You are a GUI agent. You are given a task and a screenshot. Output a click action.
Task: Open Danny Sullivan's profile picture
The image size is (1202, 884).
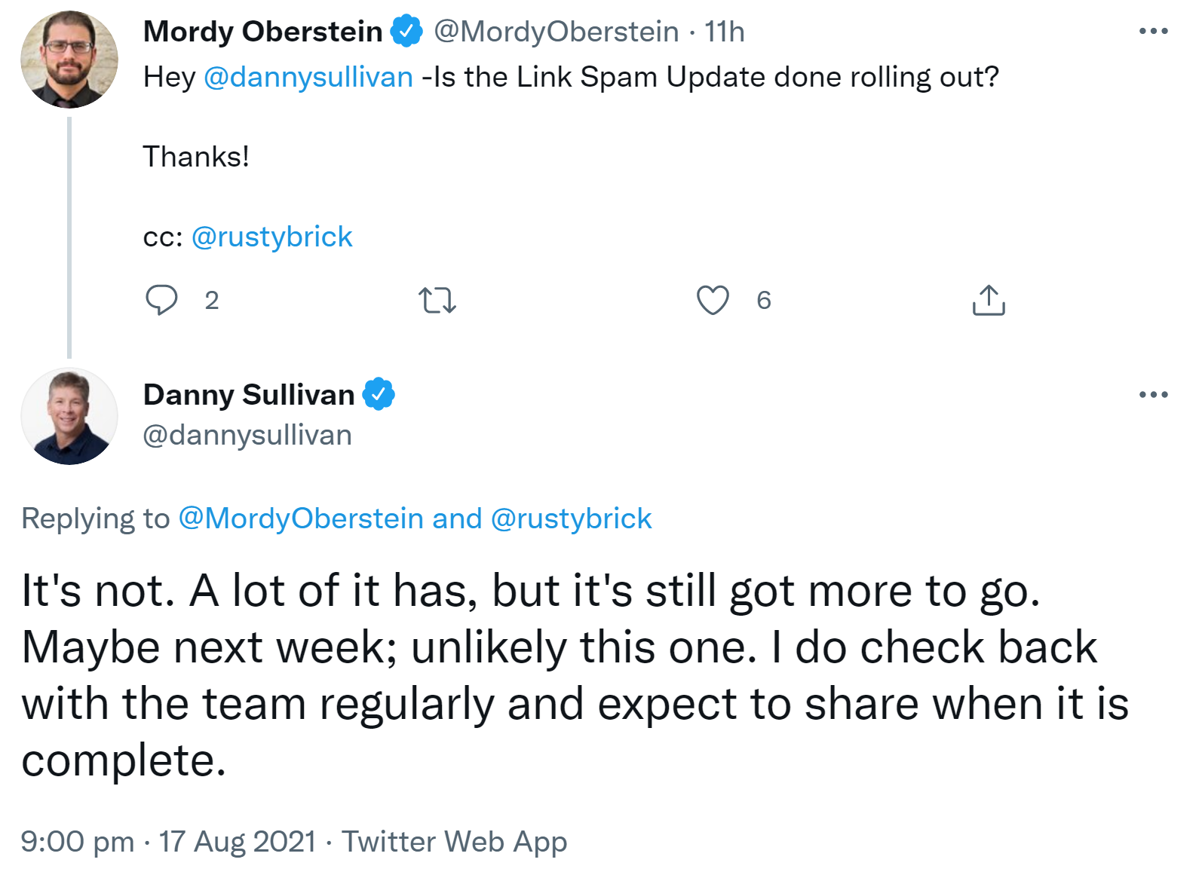[69, 417]
